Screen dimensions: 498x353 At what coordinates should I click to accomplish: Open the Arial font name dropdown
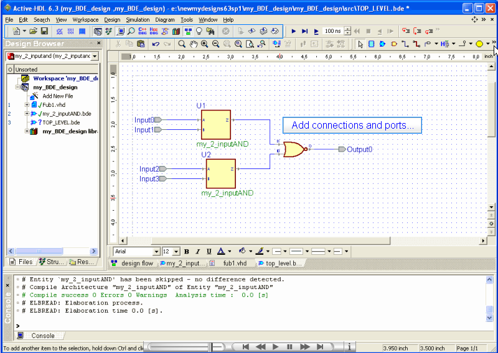[x=156, y=252]
